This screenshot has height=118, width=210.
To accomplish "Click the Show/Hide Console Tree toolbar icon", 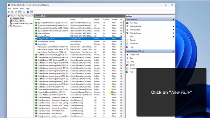I will pos(20,12).
